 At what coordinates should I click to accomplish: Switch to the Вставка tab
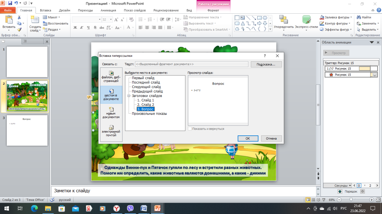(x=45, y=10)
